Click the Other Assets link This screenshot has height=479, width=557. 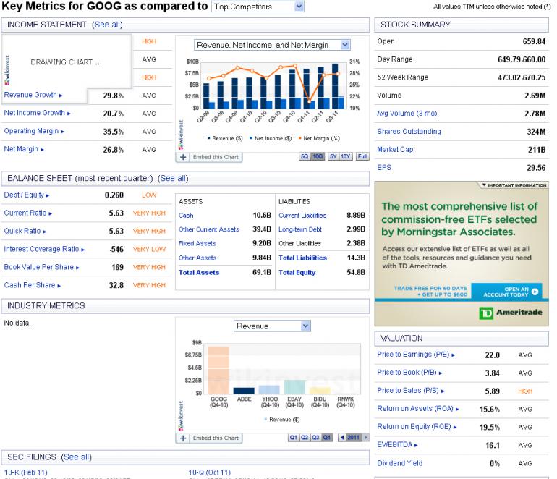tap(197, 258)
